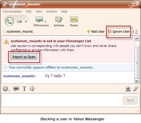Open the Conversation menu

(12, 11)
